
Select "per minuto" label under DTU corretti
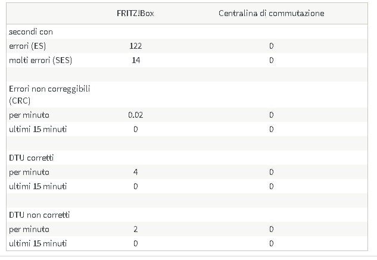(x=29, y=172)
